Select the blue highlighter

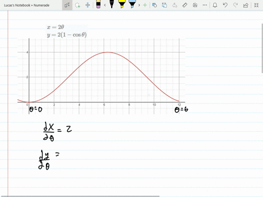coord(132,4)
